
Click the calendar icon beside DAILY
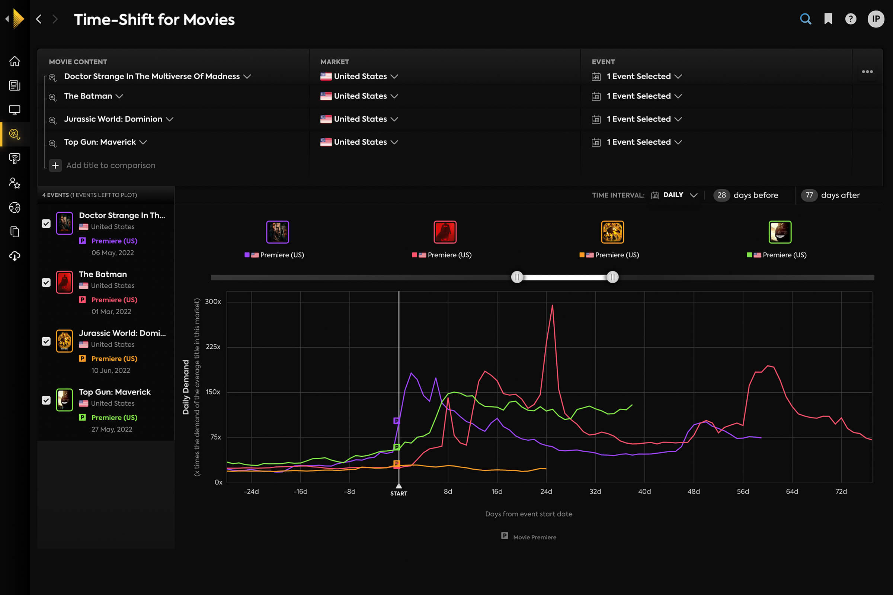655,196
